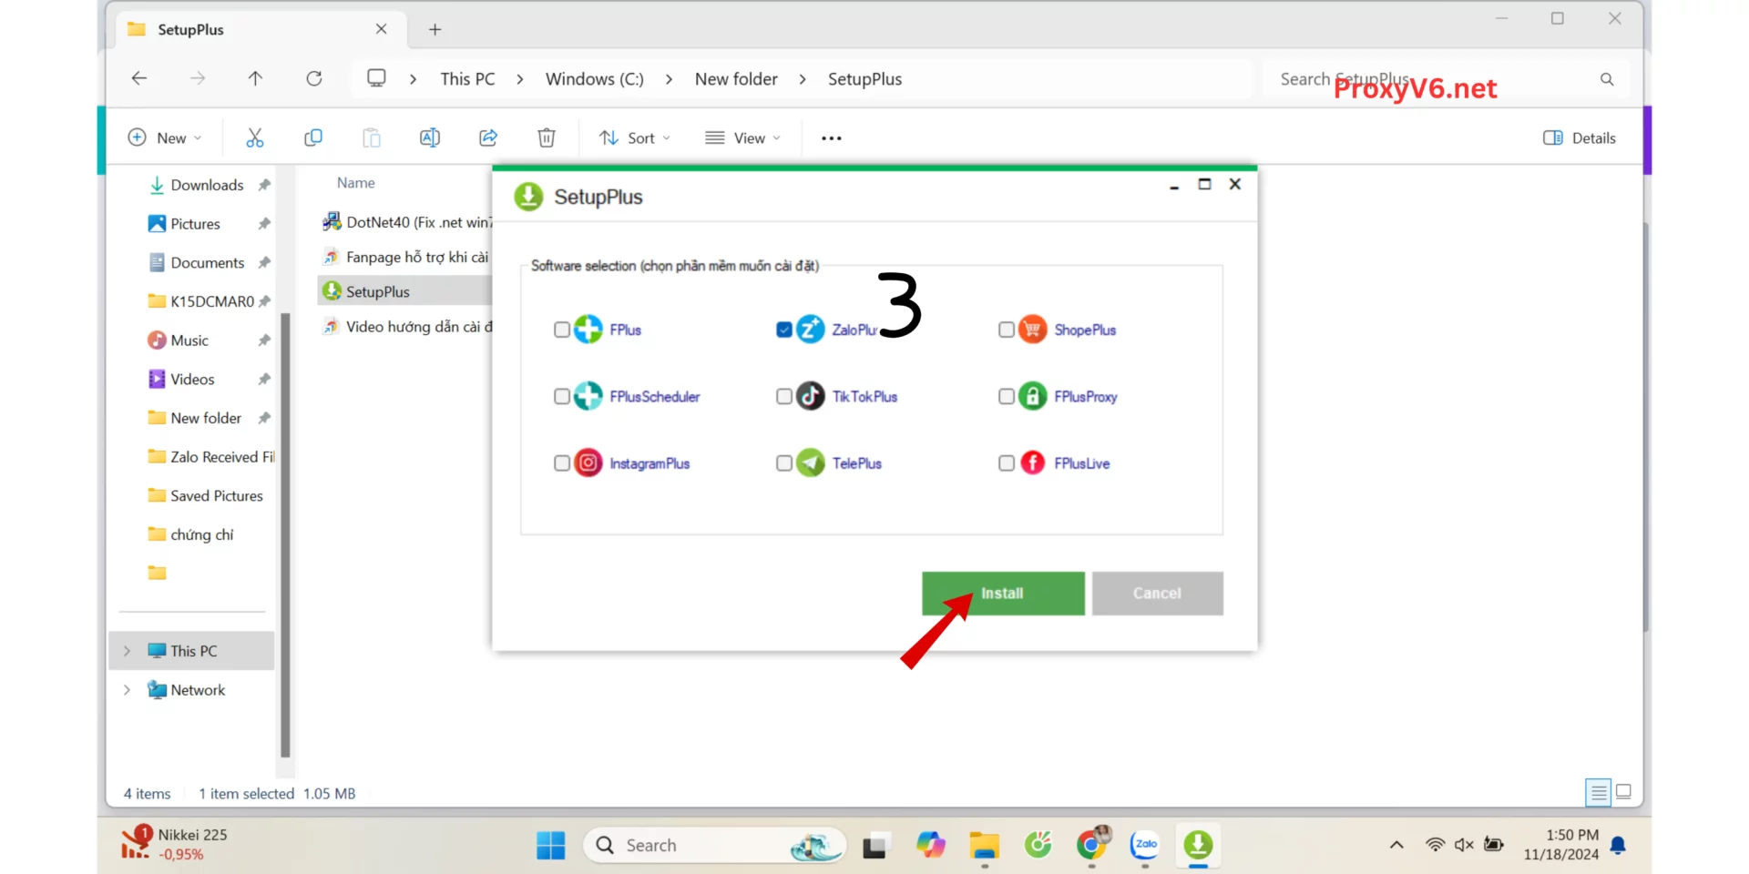Click the ShopePlus shopping cart icon

[1033, 329]
